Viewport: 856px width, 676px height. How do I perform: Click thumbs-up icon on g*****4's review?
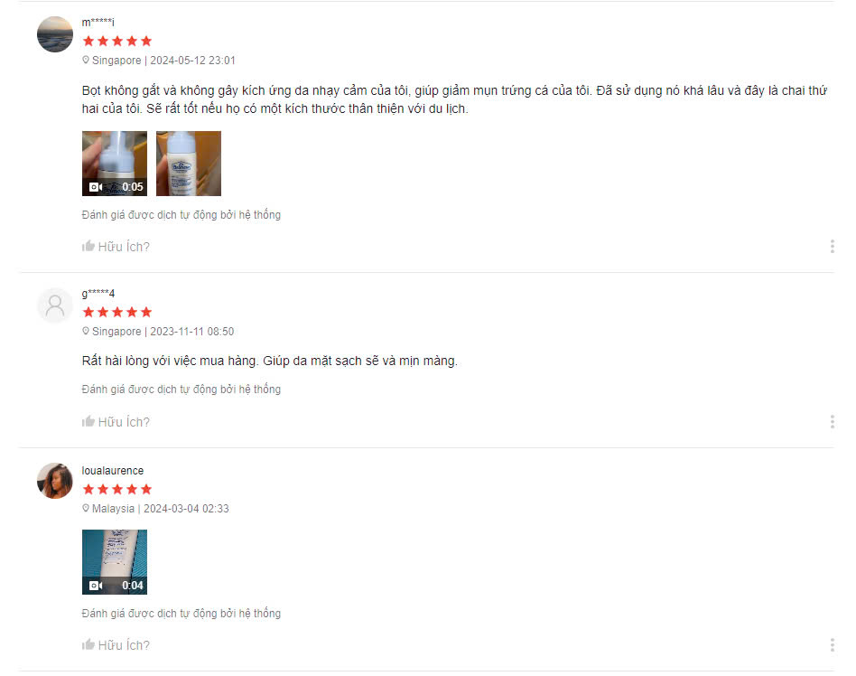(88, 421)
